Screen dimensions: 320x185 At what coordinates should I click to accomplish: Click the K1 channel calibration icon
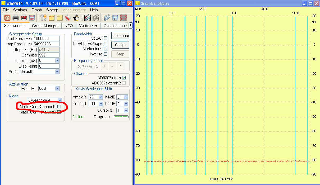88,18
